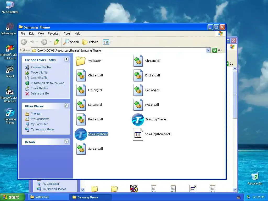Click Copy this file link
This screenshot has height=201, width=268.
click(39, 78)
